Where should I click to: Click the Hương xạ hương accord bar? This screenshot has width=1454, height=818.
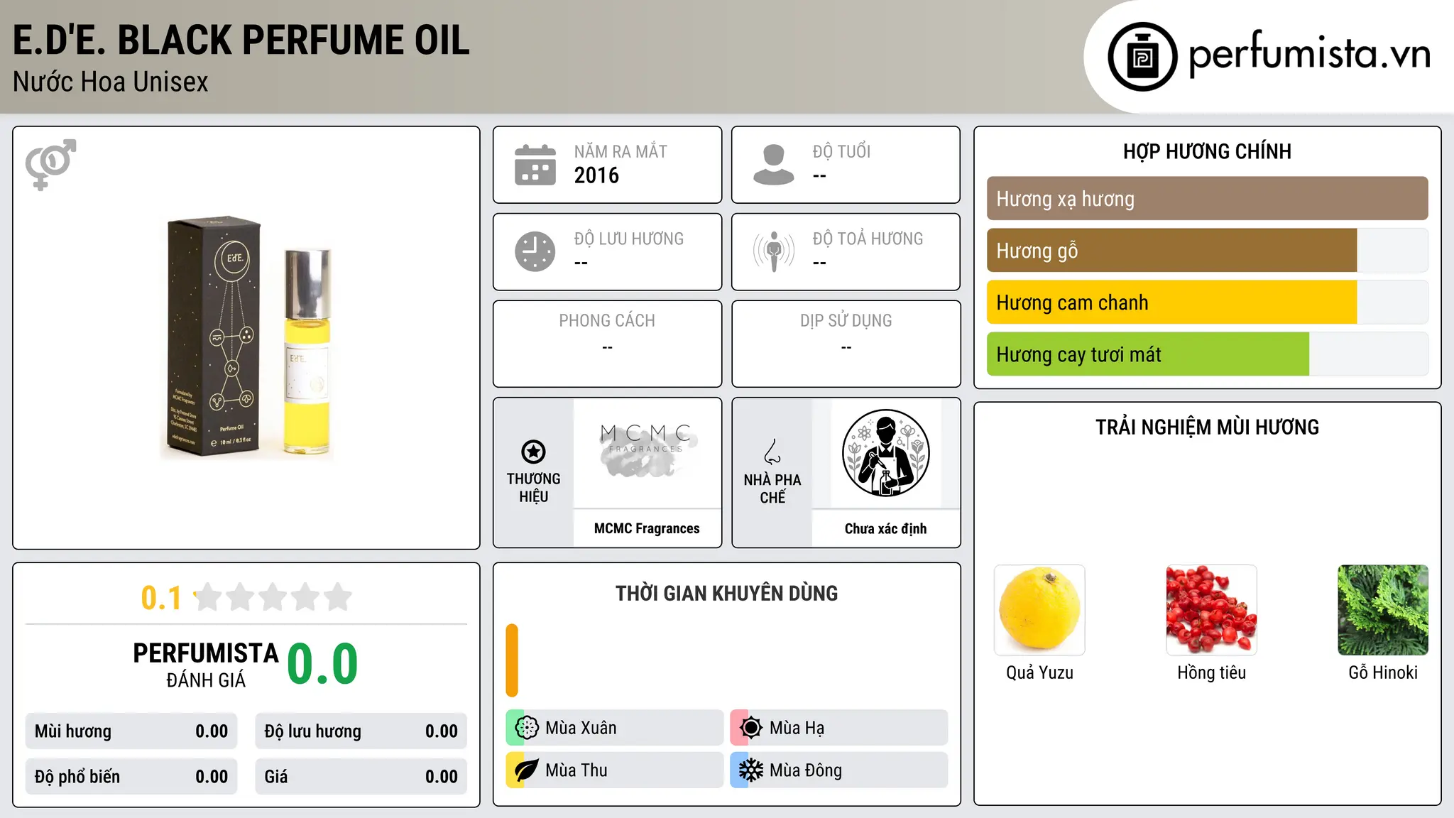click(1207, 199)
